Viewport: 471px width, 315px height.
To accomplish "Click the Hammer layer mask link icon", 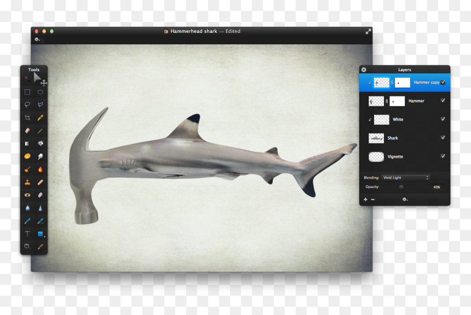I will click(x=387, y=101).
